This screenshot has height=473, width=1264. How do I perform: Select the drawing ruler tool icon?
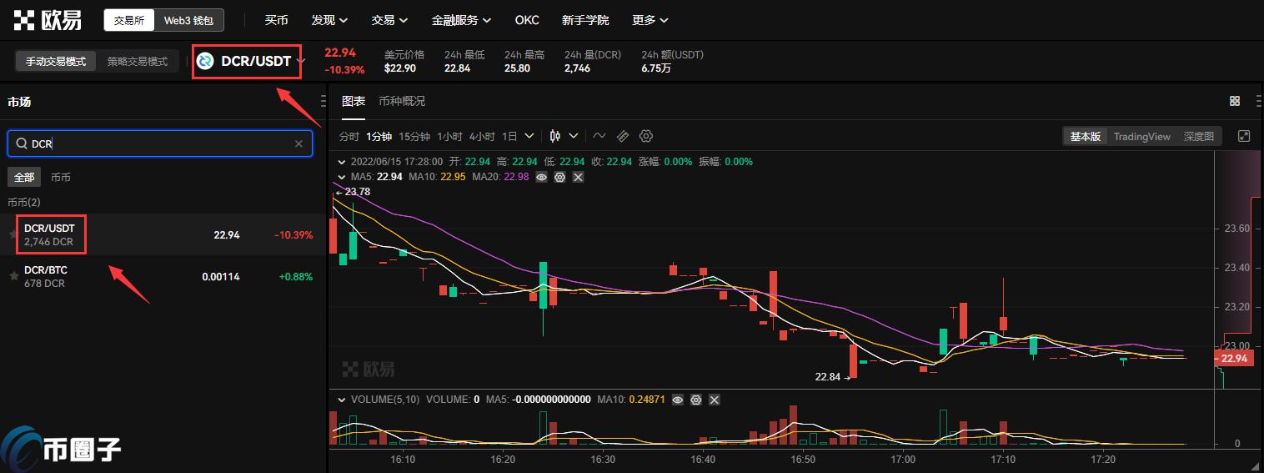(623, 136)
